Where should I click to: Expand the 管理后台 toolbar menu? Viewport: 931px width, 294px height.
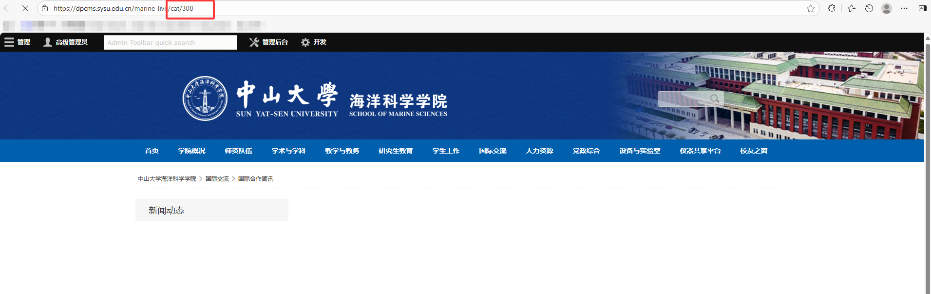coord(269,42)
